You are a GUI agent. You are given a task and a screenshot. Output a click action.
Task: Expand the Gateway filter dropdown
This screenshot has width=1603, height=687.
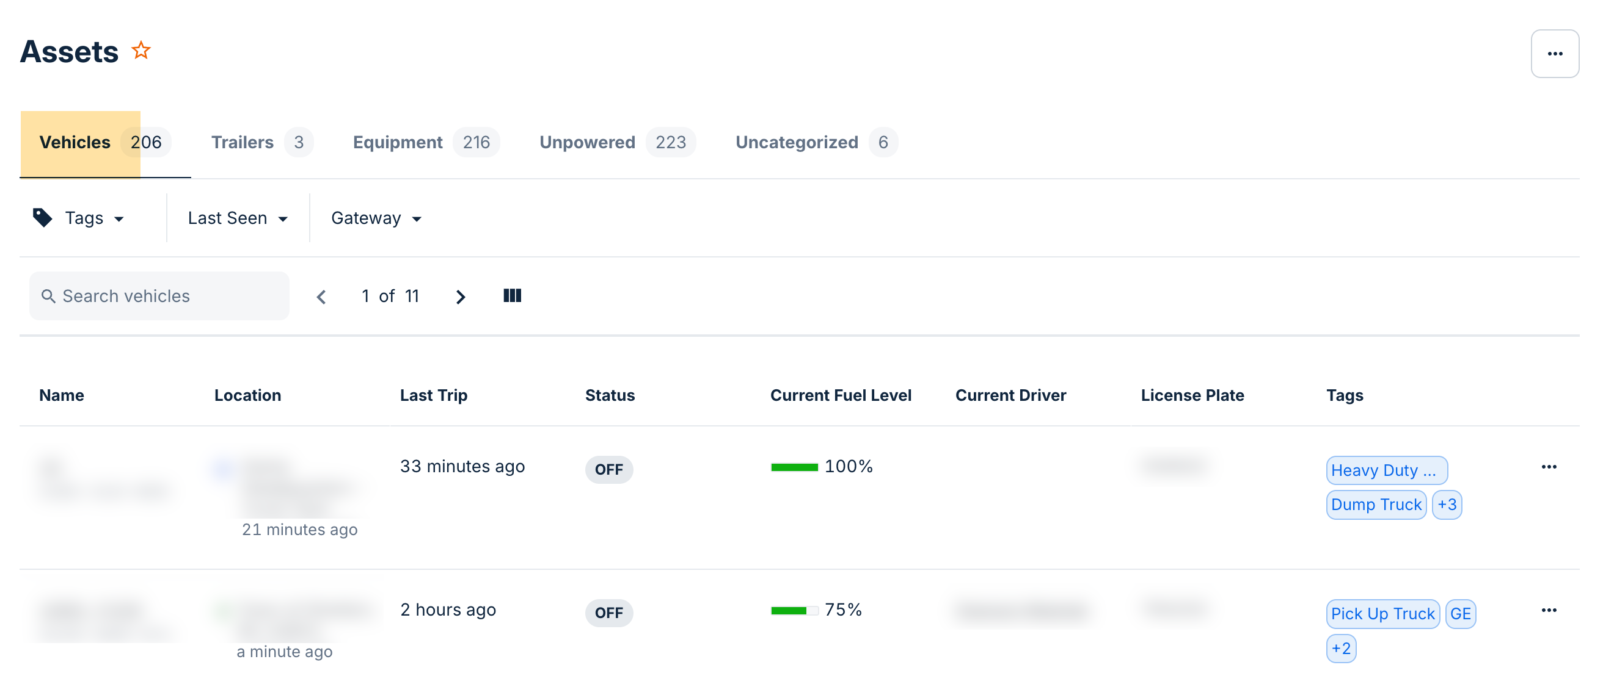376,218
